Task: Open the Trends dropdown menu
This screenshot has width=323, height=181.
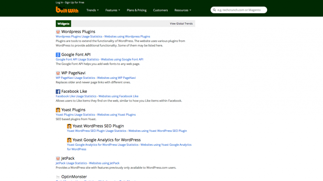Action: point(92,10)
